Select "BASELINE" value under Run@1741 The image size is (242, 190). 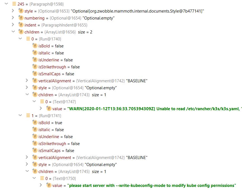click(x=137, y=158)
